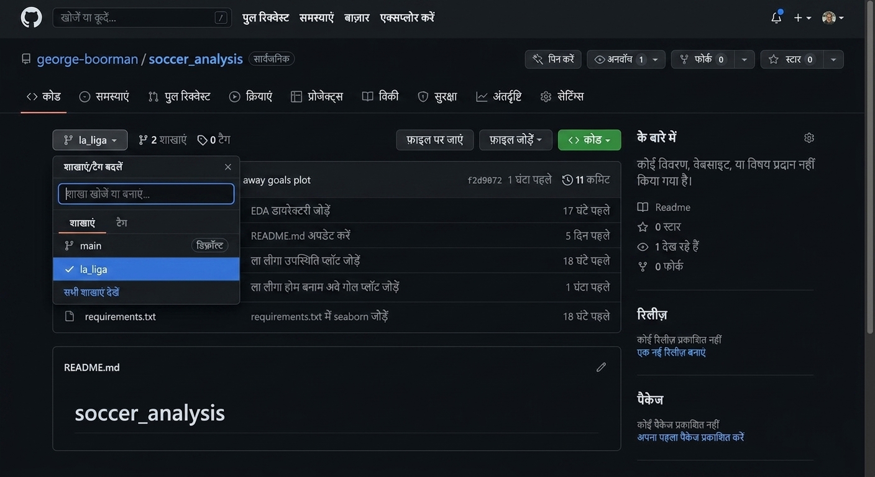Edit README with the pencil icon
This screenshot has height=477, width=875.
[x=601, y=367]
